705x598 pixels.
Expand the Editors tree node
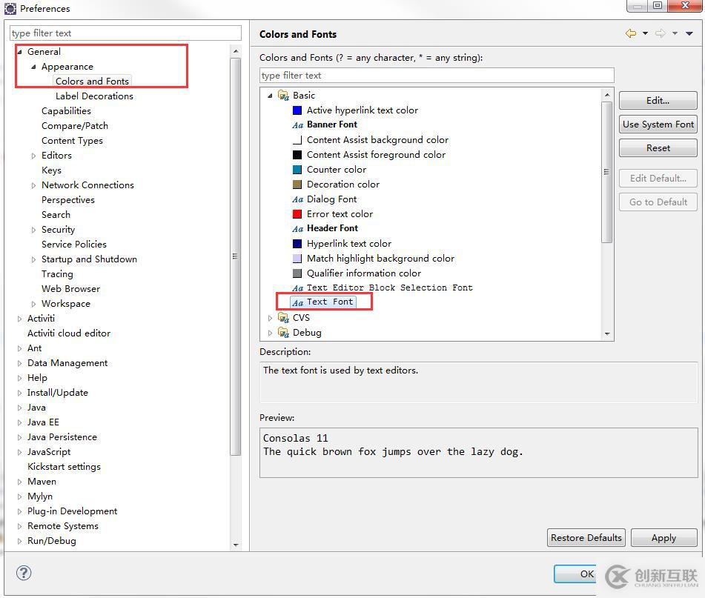pyautogui.click(x=33, y=156)
